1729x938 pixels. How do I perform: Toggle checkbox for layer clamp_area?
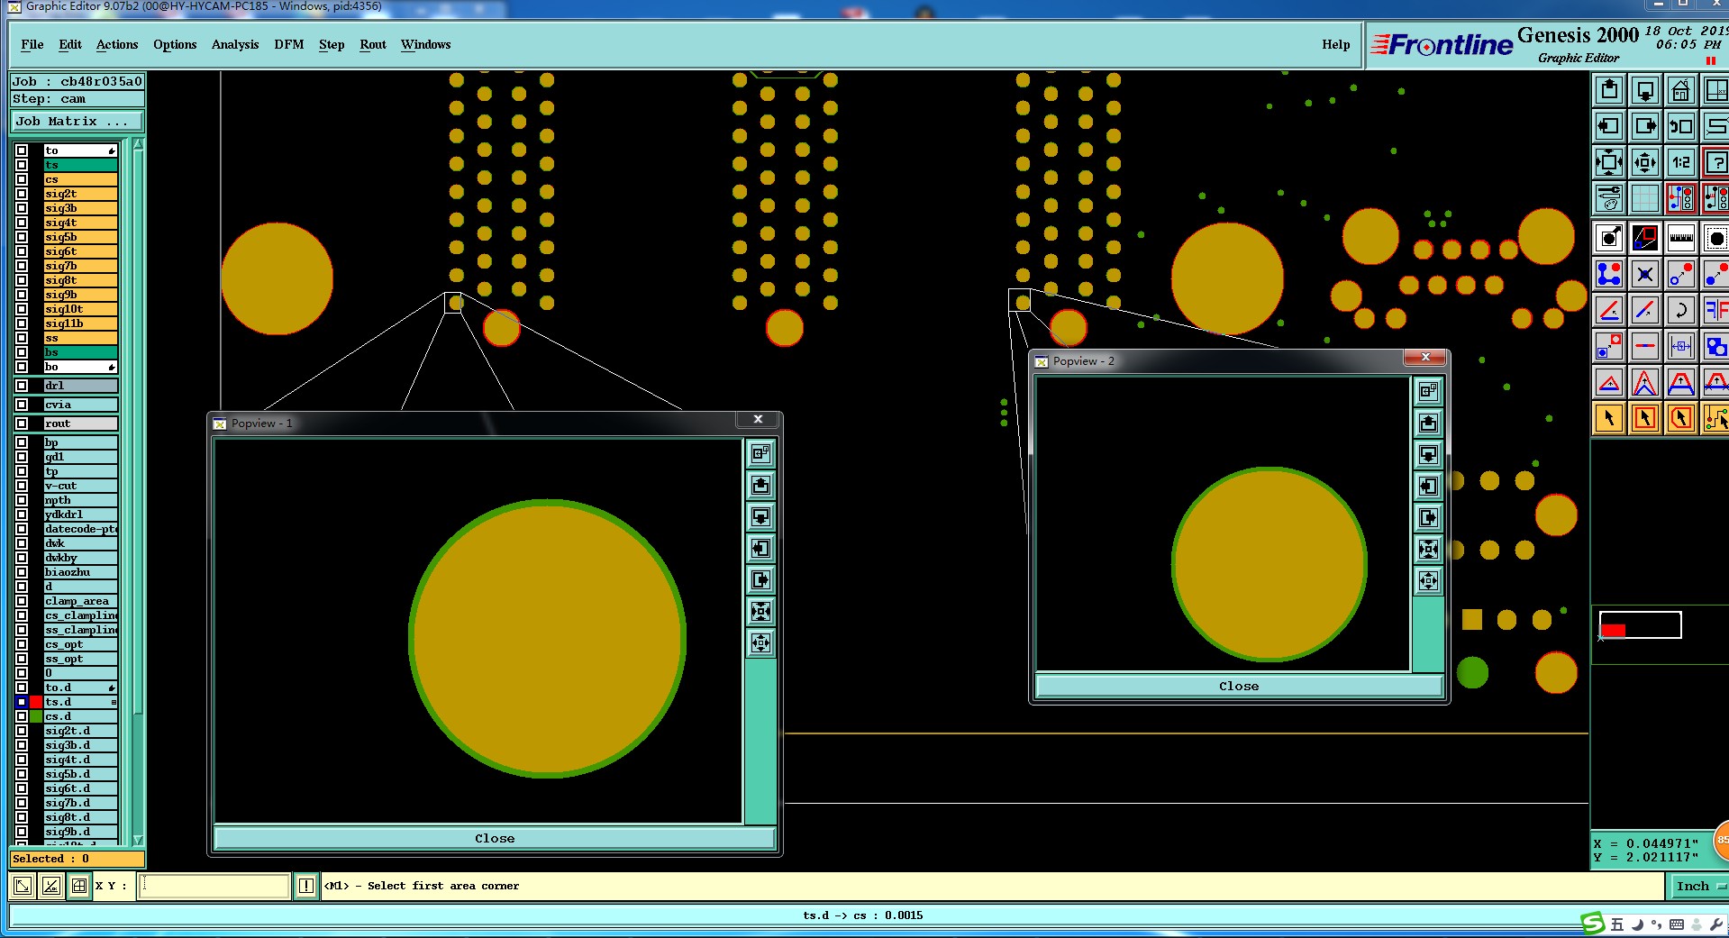coord(22,601)
